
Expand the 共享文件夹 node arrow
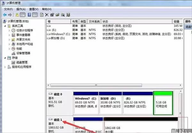tap(9, 40)
